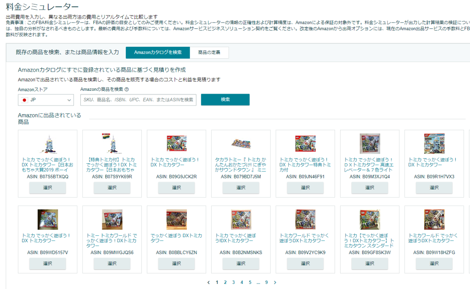This screenshot has height=289, width=470.
Task: Select the product with ASIN B09GF8SK3W
Action: coord(370,264)
